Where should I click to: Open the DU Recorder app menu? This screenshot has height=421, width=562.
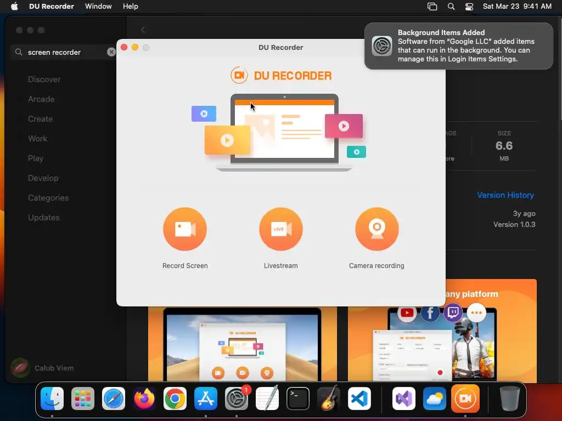click(x=52, y=7)
